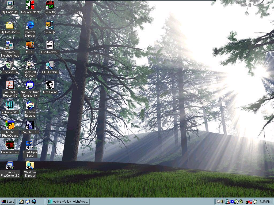Open FTP Explorer

[x=50, y=65]
